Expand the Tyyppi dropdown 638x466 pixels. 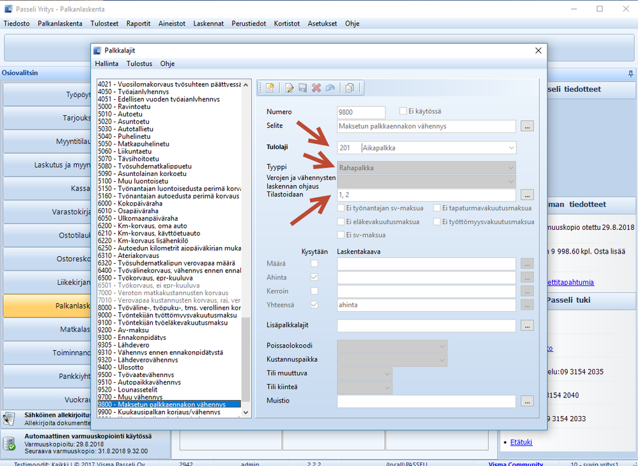click(x=511, y=168)
